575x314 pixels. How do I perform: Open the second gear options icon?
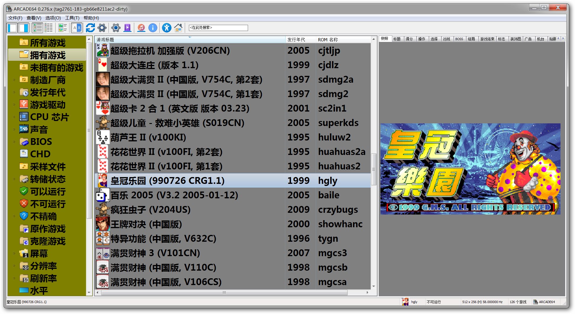pyautogui.click(x=116, y=28)
